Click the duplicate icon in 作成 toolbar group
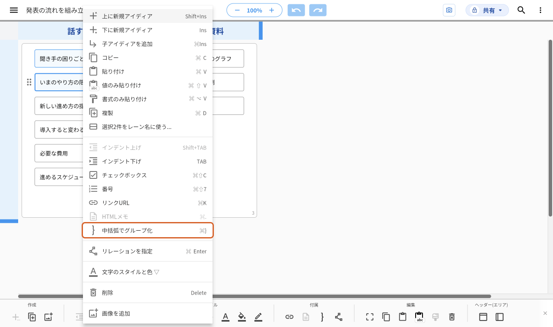Screen dimensions: 553x327 click(x=32, y=317)
